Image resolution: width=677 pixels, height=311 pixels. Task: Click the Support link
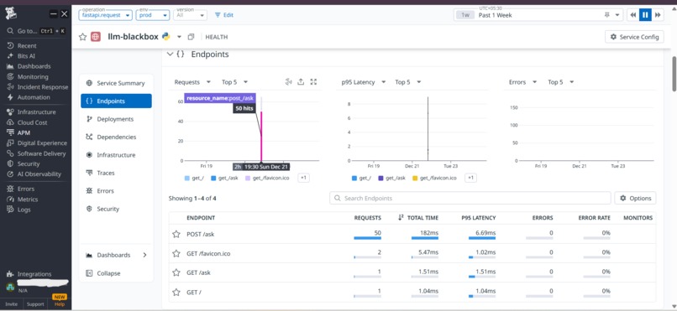tap(35, 304)
